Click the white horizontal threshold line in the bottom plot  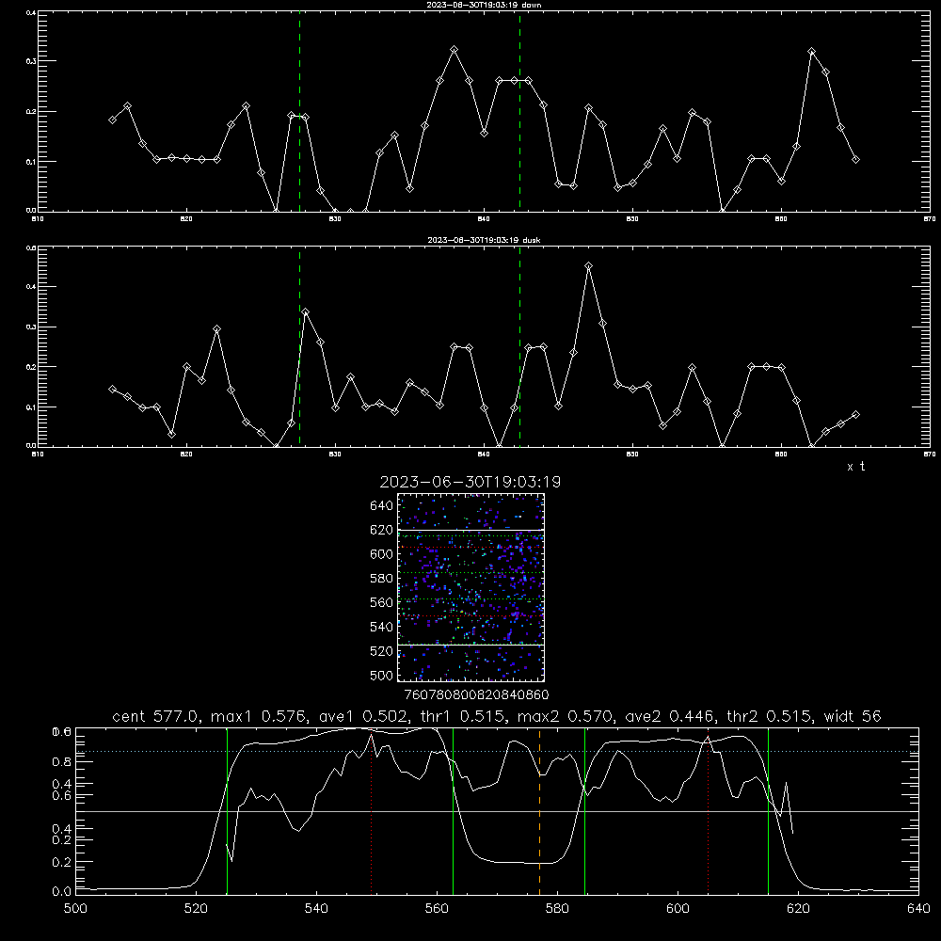[x=497, y=811]
